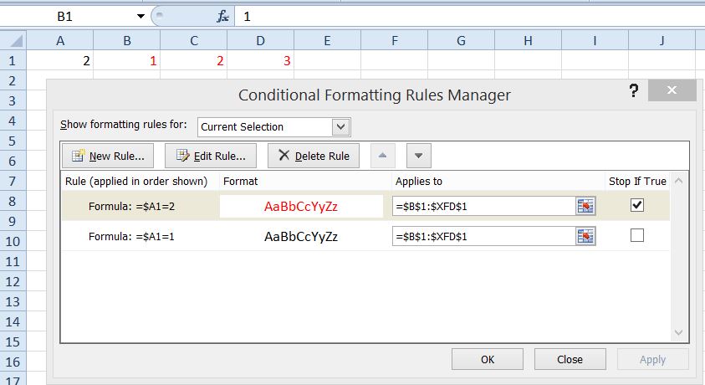Move rule down with the down arrow

pos(419,156)
